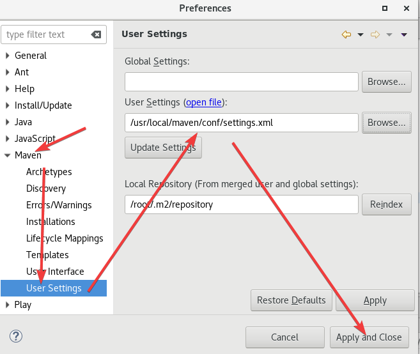Click Apply and Close
Viewport: 420px width, 354px height.
pyautogui.click(x=369, y=337)
